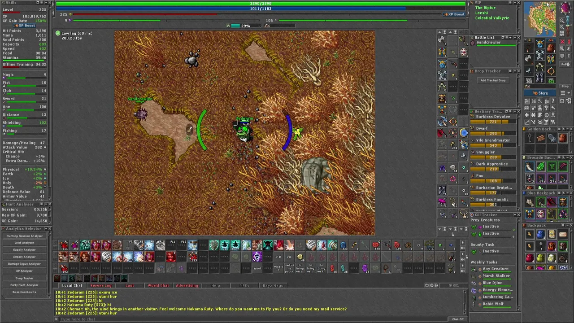Click the axe weapon slot
Screen dimensions: 574x323
click(x=528, y=59)
